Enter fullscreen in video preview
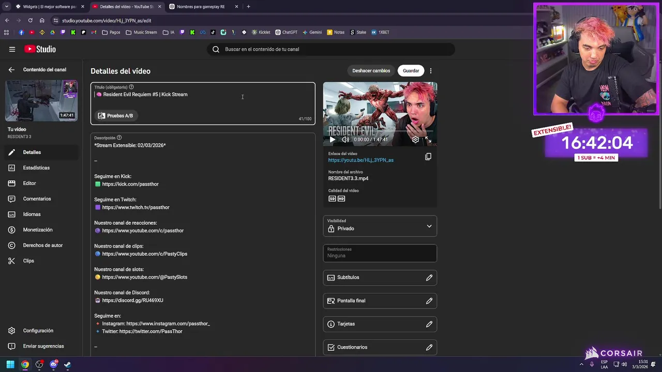Image resolution: width=662 pixels, height=372 pixels. coord(428,139)
